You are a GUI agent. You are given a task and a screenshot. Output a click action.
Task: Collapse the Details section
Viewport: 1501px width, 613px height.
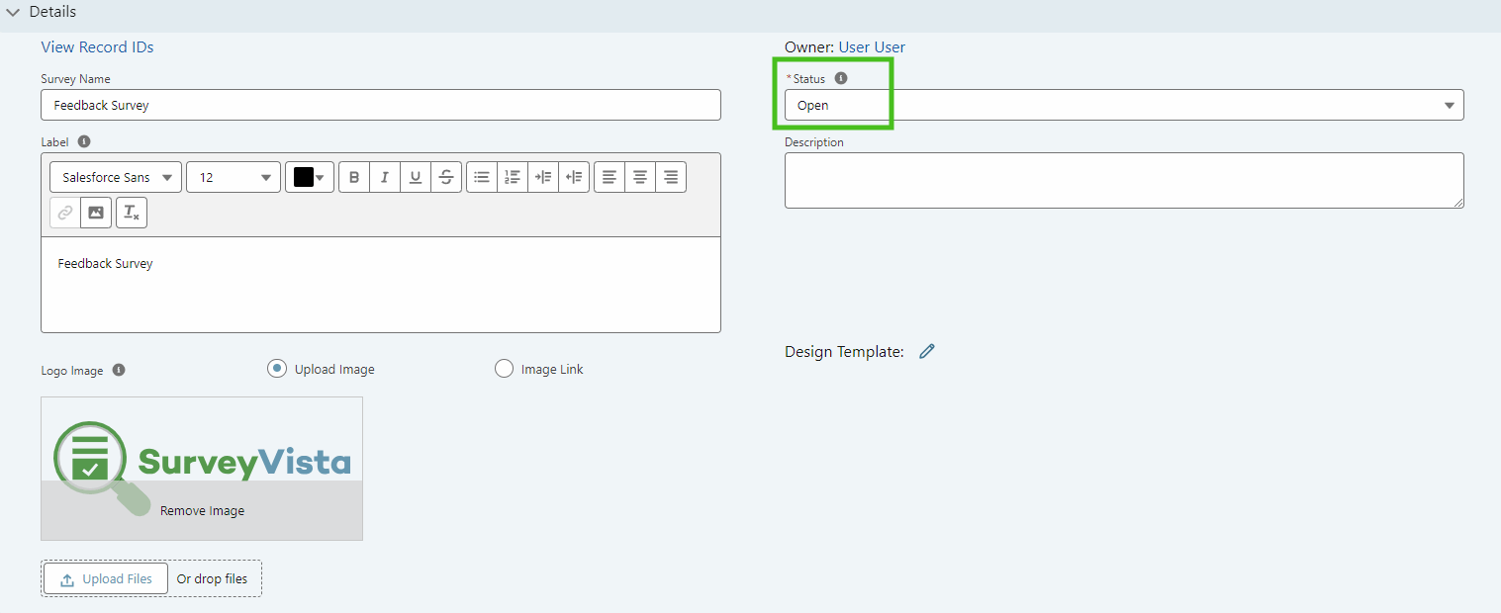(14, 11)
